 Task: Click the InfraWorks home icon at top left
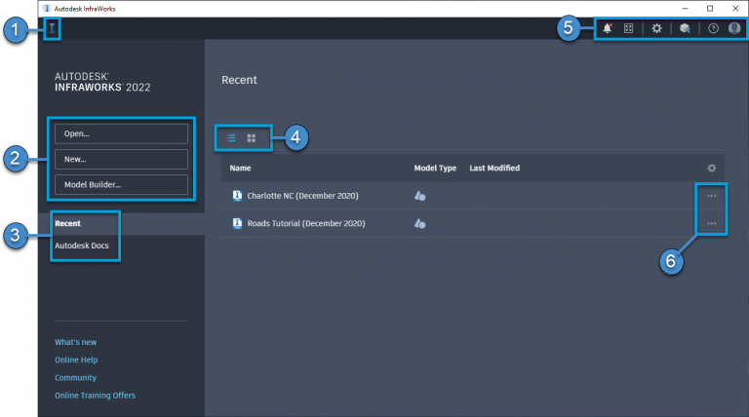click(52, 28)
